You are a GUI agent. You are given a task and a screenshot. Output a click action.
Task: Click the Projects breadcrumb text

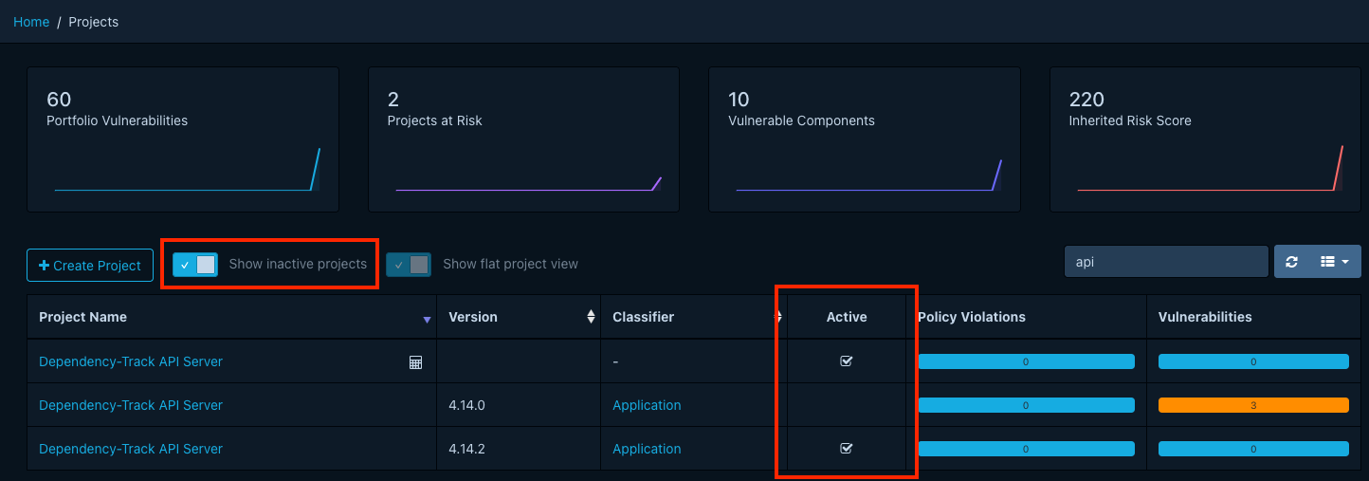coord(94,22)
